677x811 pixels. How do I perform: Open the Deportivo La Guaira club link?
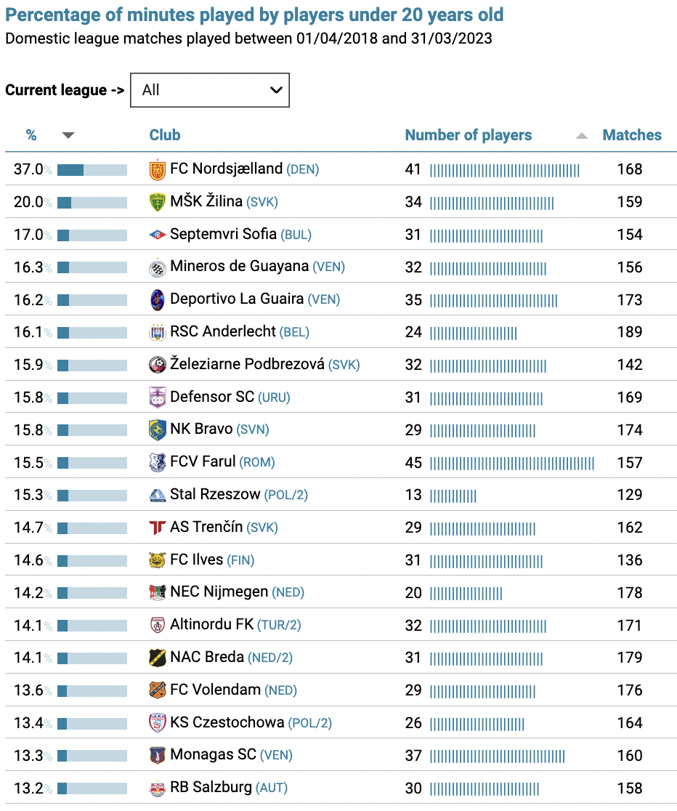pos(237,299)
